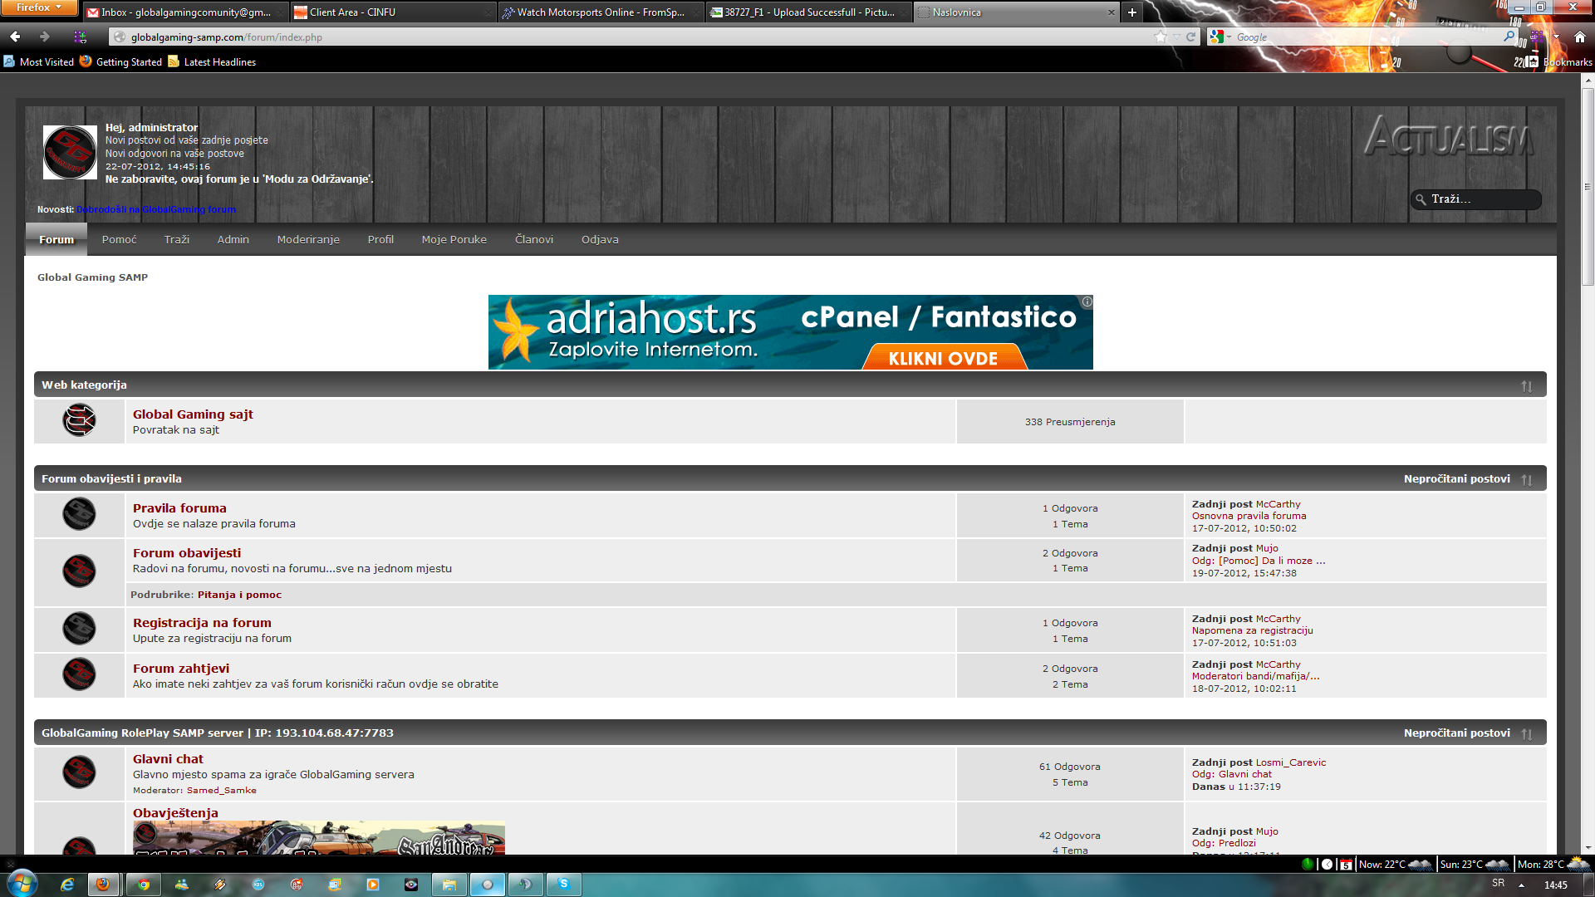Open a new tab with the plus button

(x=1131, y=12)
